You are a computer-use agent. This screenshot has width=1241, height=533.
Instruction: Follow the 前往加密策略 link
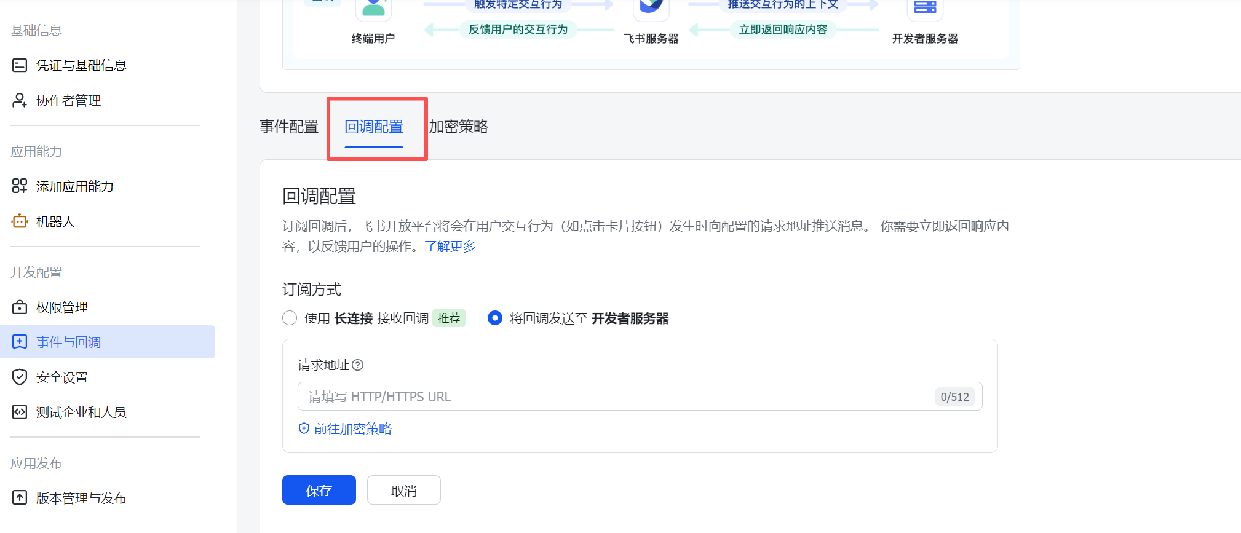(352, 428)
